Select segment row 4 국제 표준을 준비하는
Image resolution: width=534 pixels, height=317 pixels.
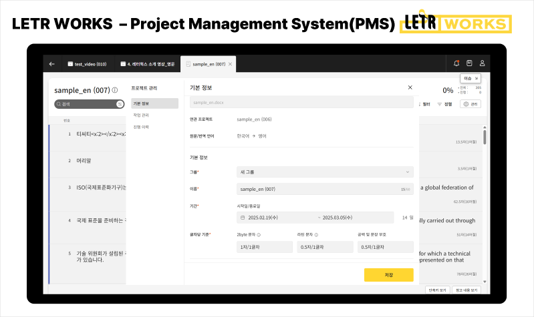(88, 227)
